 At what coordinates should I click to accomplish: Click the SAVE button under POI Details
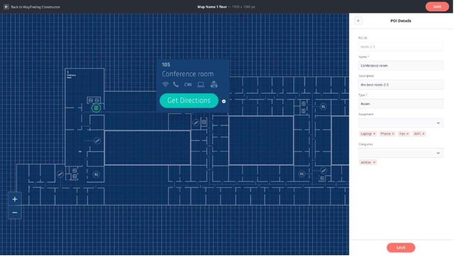401,248
